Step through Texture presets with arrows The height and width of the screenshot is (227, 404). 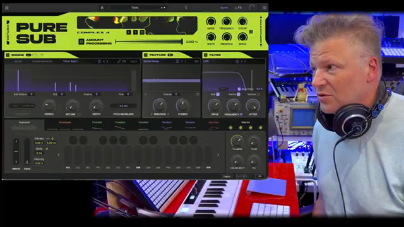point(184,61)
